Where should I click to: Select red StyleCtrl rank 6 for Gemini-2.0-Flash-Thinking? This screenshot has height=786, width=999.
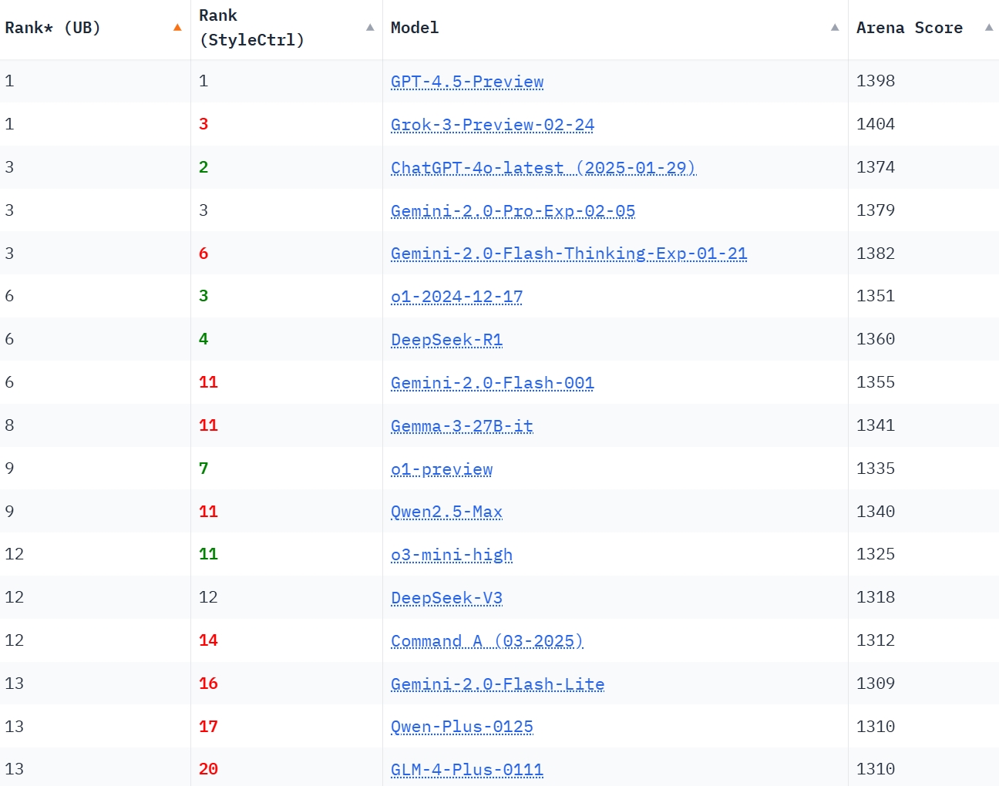click(203, 254)
